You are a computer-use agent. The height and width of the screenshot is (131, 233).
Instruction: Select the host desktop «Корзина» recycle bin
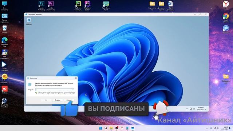pos(4,29)
